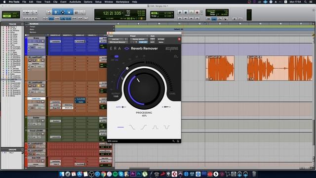Click the Record transport button
Viewport: 316px width, 178px height.
(197, 12)
